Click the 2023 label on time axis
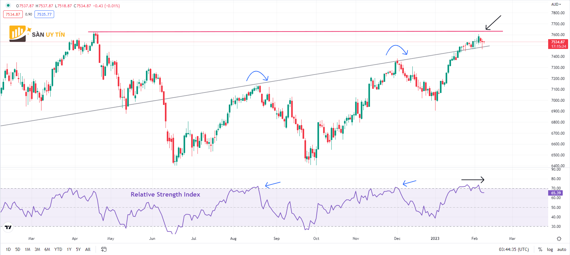The image size is (570, 255). tap(435, 239)
